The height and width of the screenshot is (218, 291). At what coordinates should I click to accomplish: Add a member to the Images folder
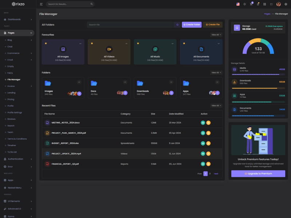pos(79,93)
